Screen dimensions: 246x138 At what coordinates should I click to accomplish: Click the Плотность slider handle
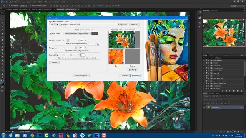[x=71, y=55]
